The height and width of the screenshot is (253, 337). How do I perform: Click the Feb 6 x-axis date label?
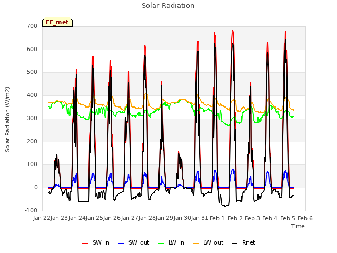coord(305,218)
